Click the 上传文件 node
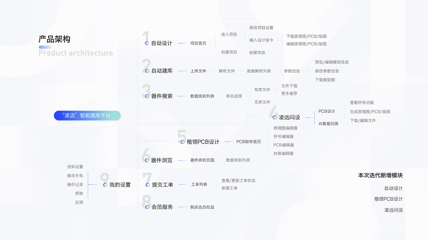The image size is (428, 240). (x=198, y=71)
